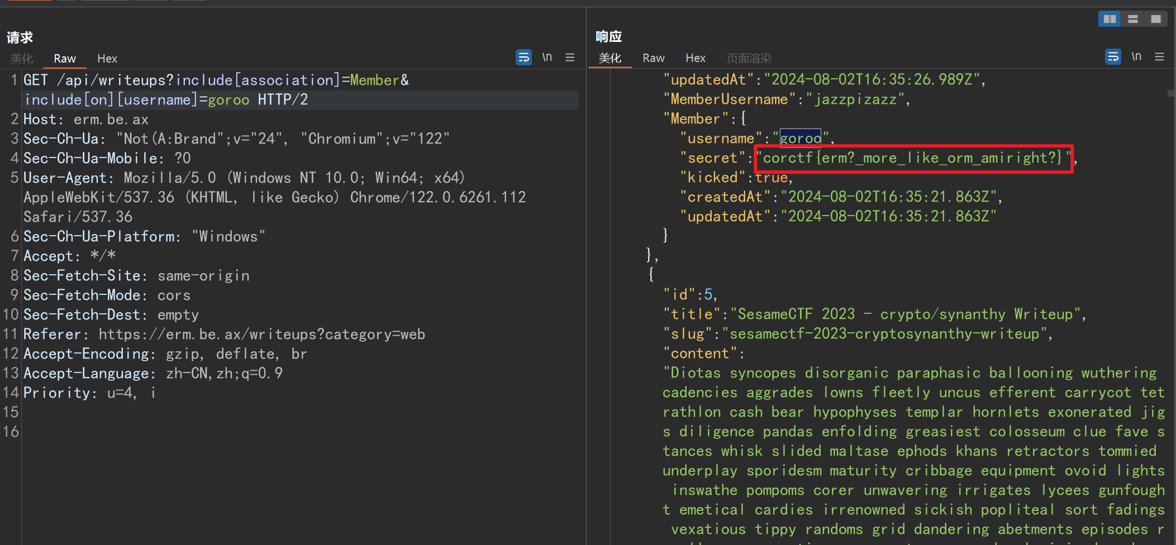
Task: Switch to side-by-side layout view icon
Action: click(x=1110, y=19)
